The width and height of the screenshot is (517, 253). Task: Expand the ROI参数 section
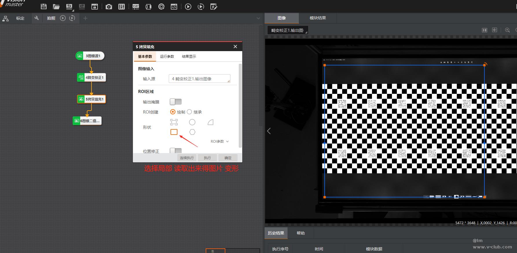tap(219, 142)
